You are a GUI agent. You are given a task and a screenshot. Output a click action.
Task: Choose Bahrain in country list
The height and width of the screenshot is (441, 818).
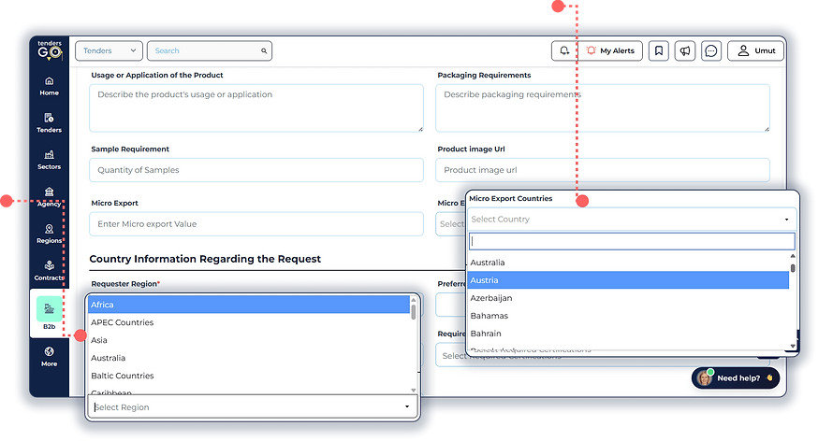pos(628,334)
